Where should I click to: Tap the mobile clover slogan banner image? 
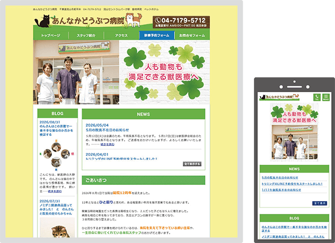[x=294, y=114]
